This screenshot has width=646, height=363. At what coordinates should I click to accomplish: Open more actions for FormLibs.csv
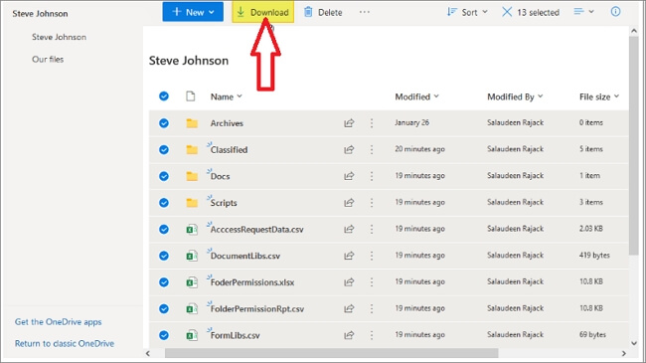tap(372, 335)
